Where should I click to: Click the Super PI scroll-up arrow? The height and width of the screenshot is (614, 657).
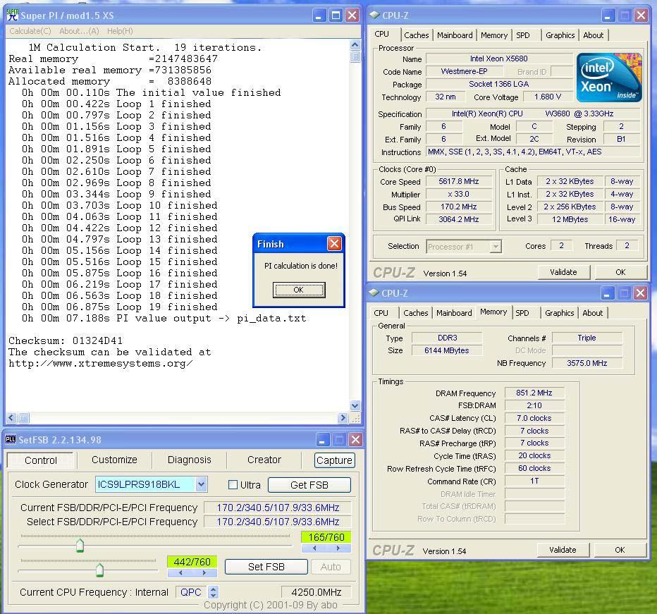coord(355,45)
